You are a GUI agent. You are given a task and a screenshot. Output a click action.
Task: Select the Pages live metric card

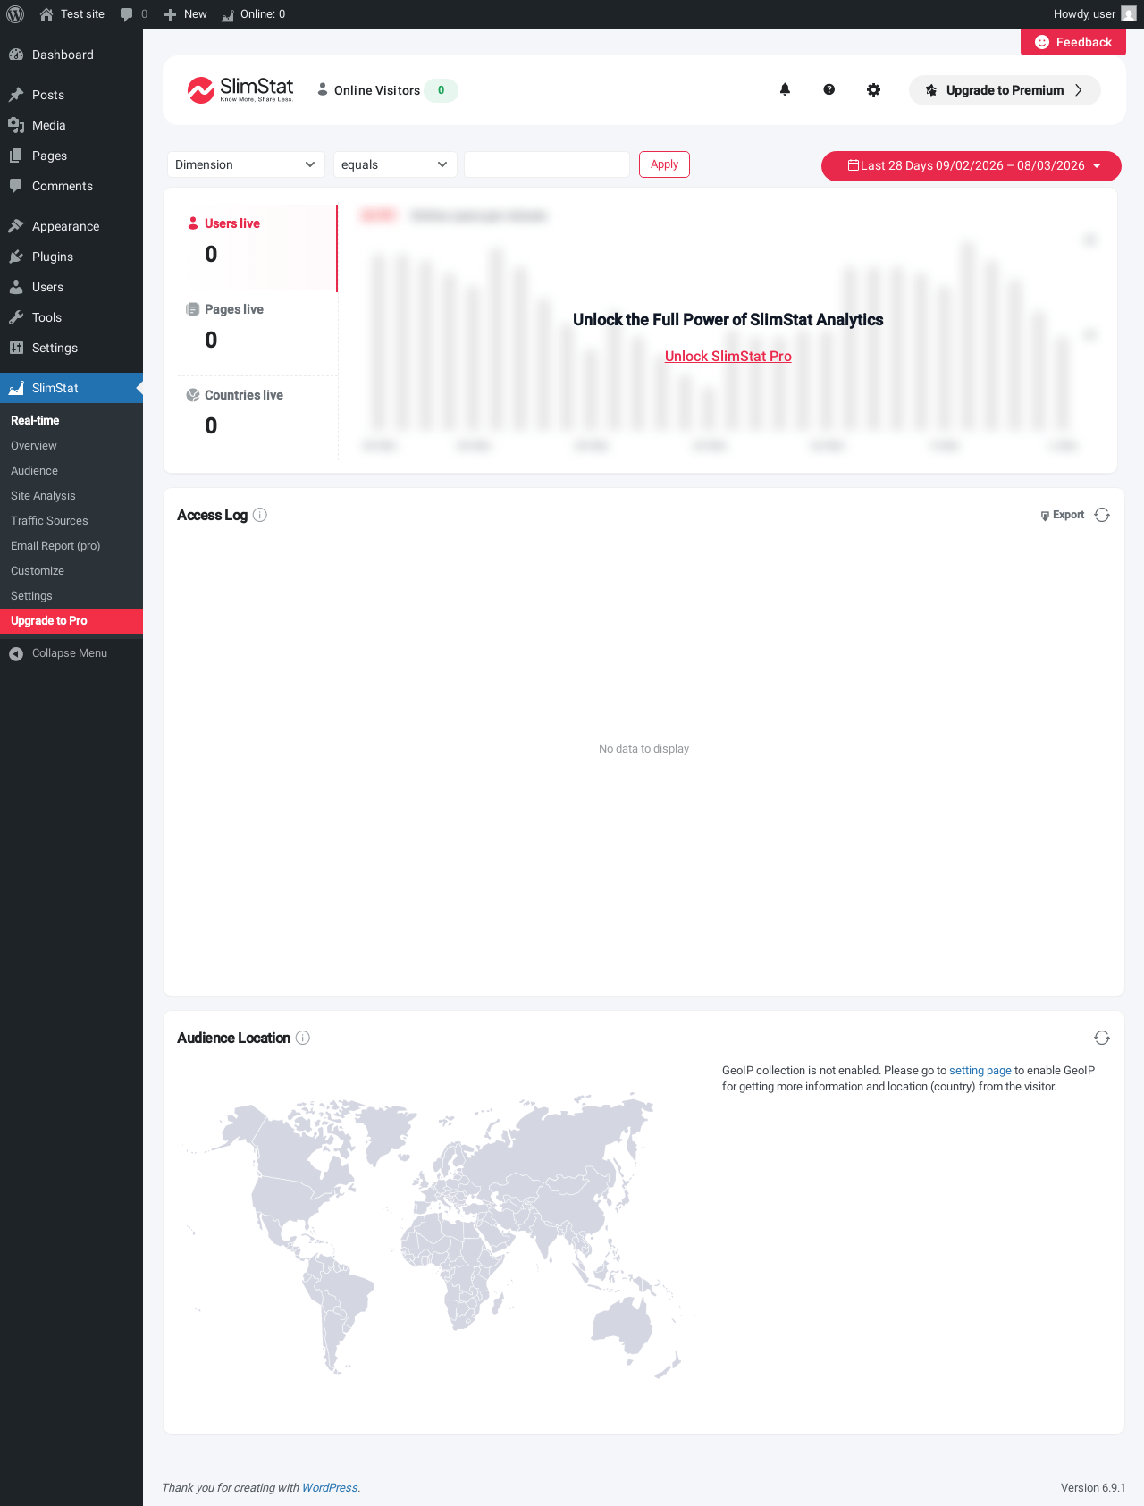(x=257, y=333)
